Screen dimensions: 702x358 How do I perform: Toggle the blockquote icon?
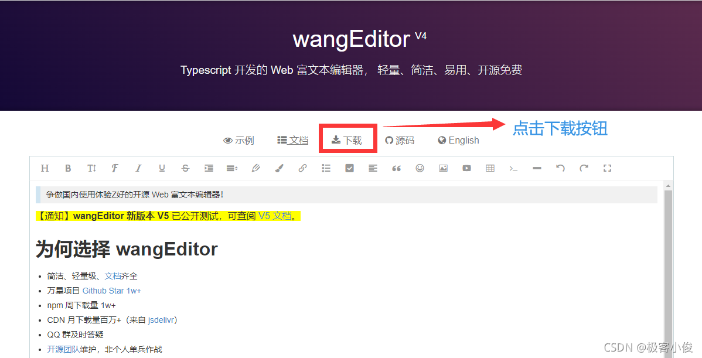coord(396,168)
